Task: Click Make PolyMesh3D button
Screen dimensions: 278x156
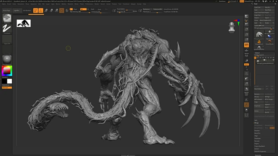Action: point(267,20)
